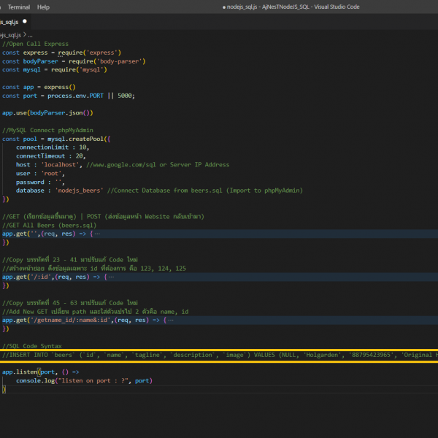Click the 'nodejs_beers' database name
The width and height of the screenshot is (438, 438).
pyautogui.click(x=78, y=191)
